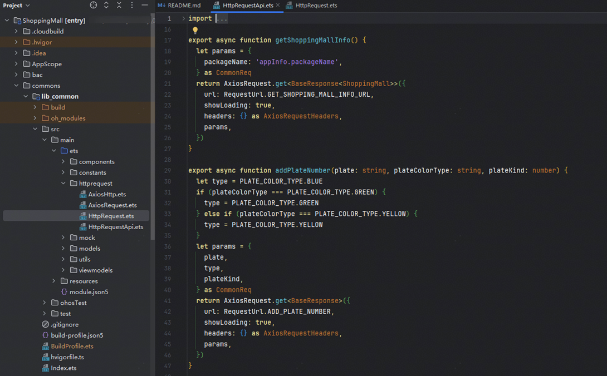Image resolution: width=607 pixels, height=376 pixels.
Task: Click the locate opened file crosshair icon
Action: [94, 6]
